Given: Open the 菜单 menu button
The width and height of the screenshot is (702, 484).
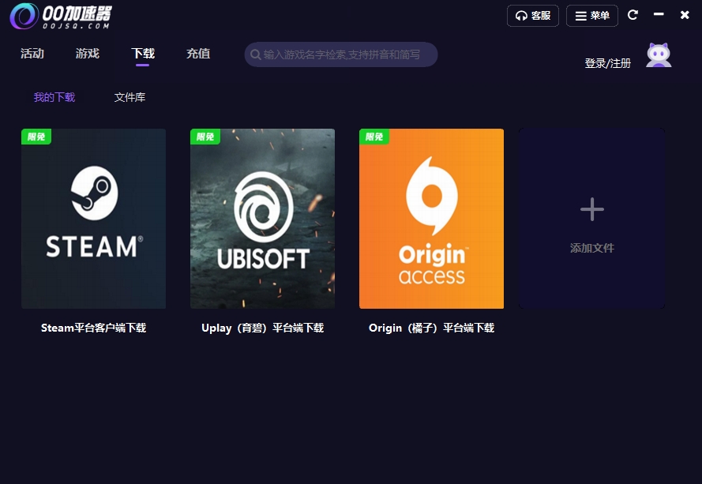Looking at the screenshot, I should pos(592,16).
